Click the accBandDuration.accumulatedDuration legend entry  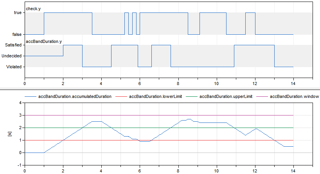tap(75, 96)
